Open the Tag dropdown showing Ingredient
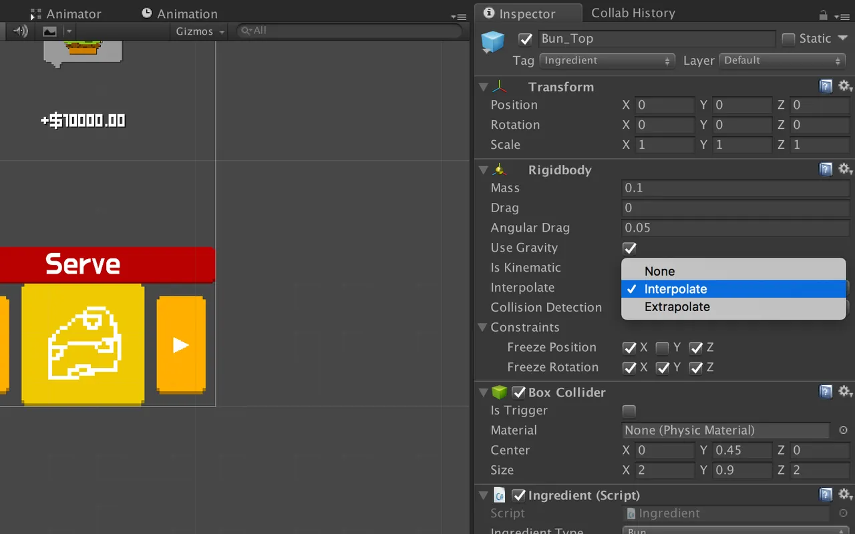Image resolution: width=855 pixels, height=534 pixels. tap(607, 61)
